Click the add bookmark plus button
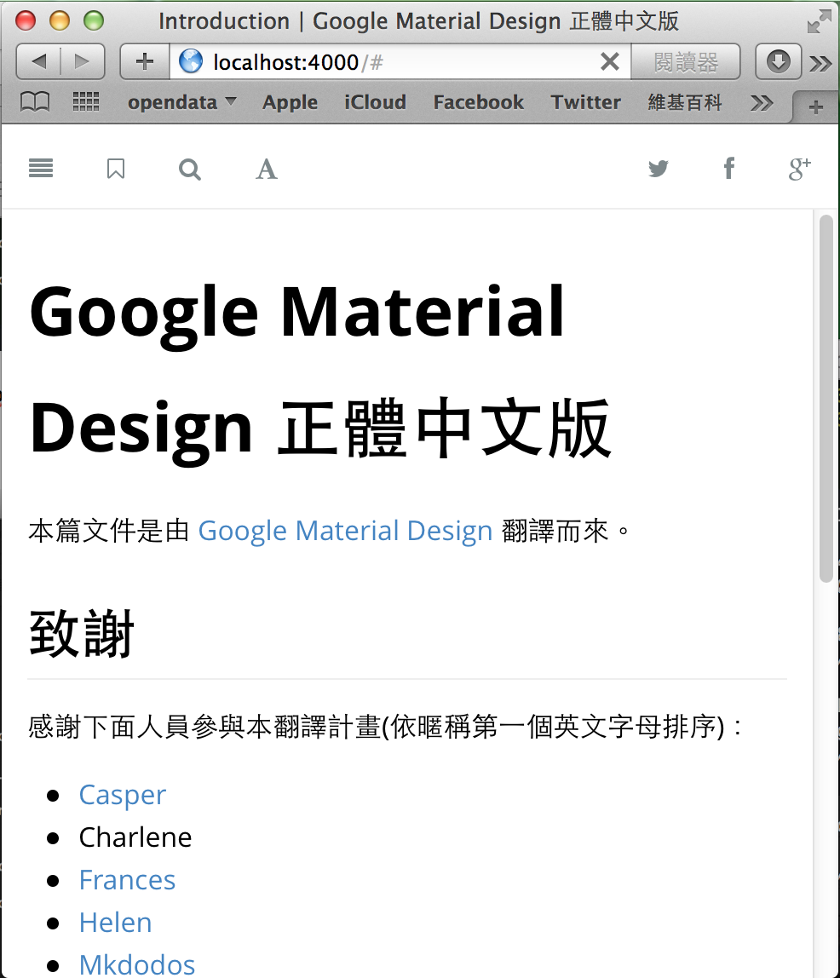Screen dimensions: 840x978 pos(145,61)
